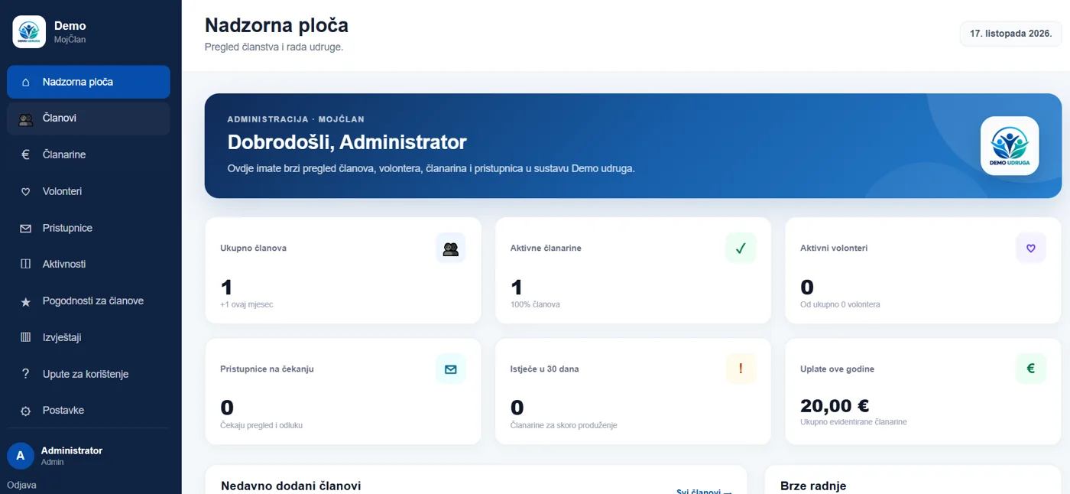Navigate to the Volonteri page
The image size is (1070, 494).
pyautogui.click(x=89, y=191)
